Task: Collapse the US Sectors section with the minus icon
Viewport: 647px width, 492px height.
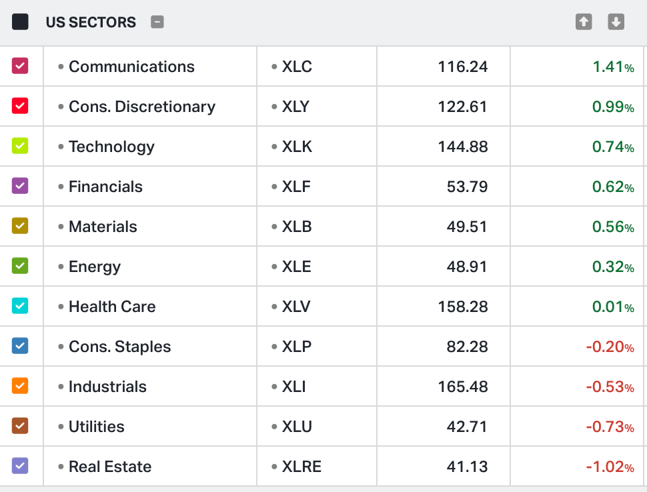Action: pos(157,22)
